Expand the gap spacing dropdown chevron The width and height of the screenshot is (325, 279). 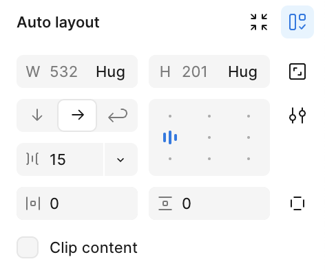coord(120,159)
